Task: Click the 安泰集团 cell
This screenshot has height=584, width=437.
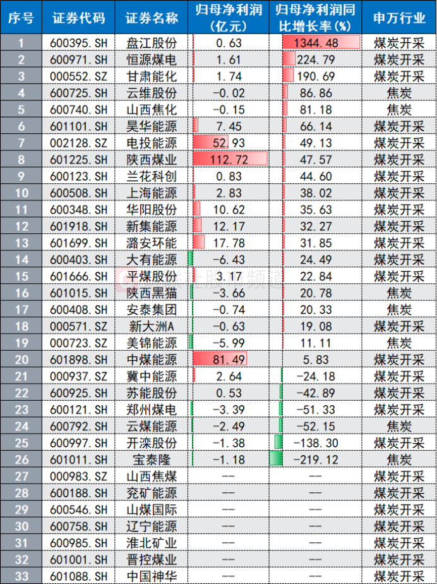Action: 151,310
